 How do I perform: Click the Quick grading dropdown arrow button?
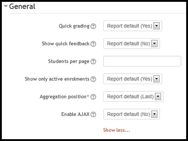[x=157, y=26]
